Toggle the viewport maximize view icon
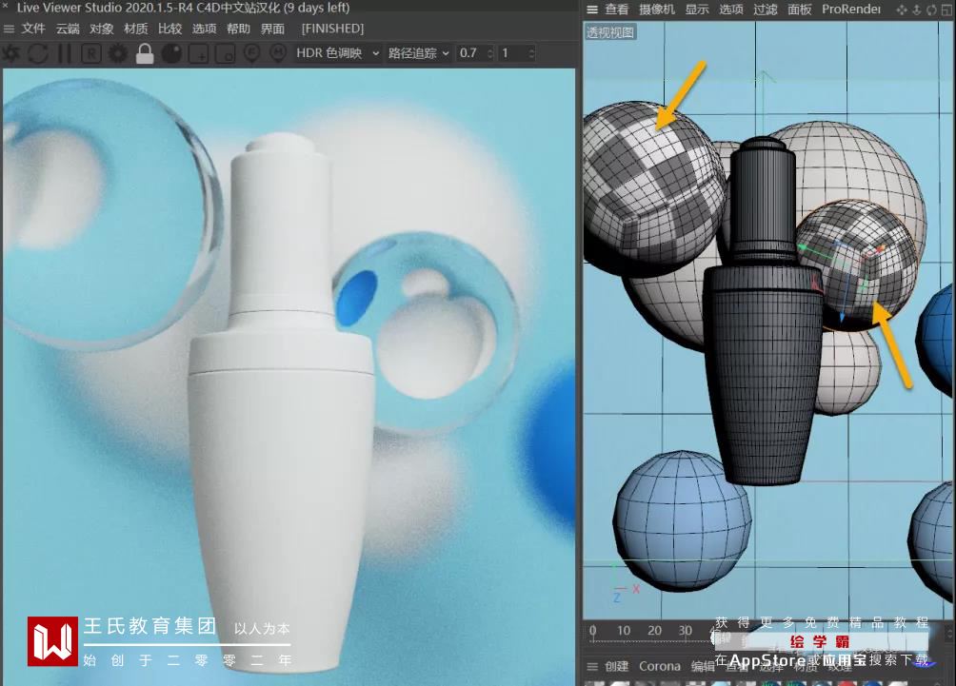This screenshot has width=956, height=686. (946, 10)
